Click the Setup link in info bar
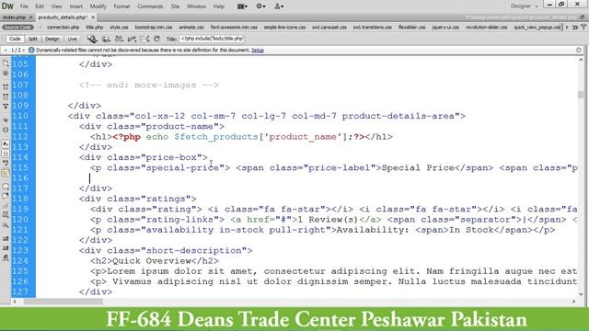The width and height of the screenshot is (589, 331). [x=258, y=50]
